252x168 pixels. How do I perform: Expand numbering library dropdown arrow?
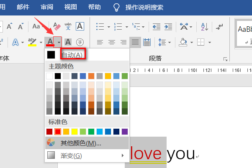point(127,27)
